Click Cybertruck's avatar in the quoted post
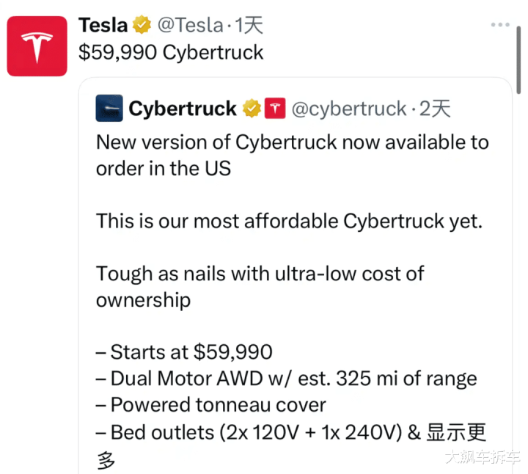The width and height of the screenshot is (528, 474). 109,109
